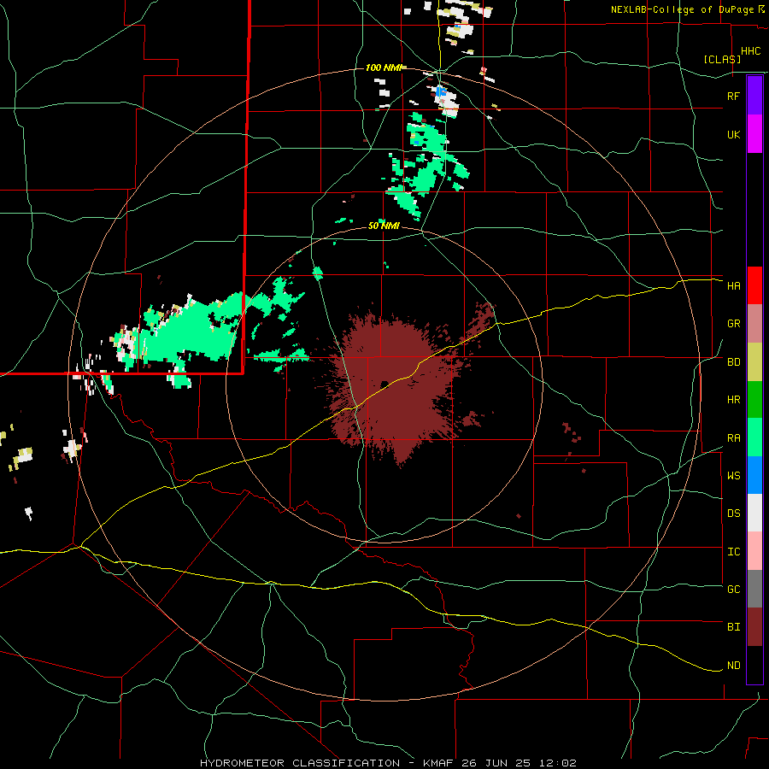Click the 'BD' legend label
The height and width of the screenshot is (769, 769).
pos(733,362)
